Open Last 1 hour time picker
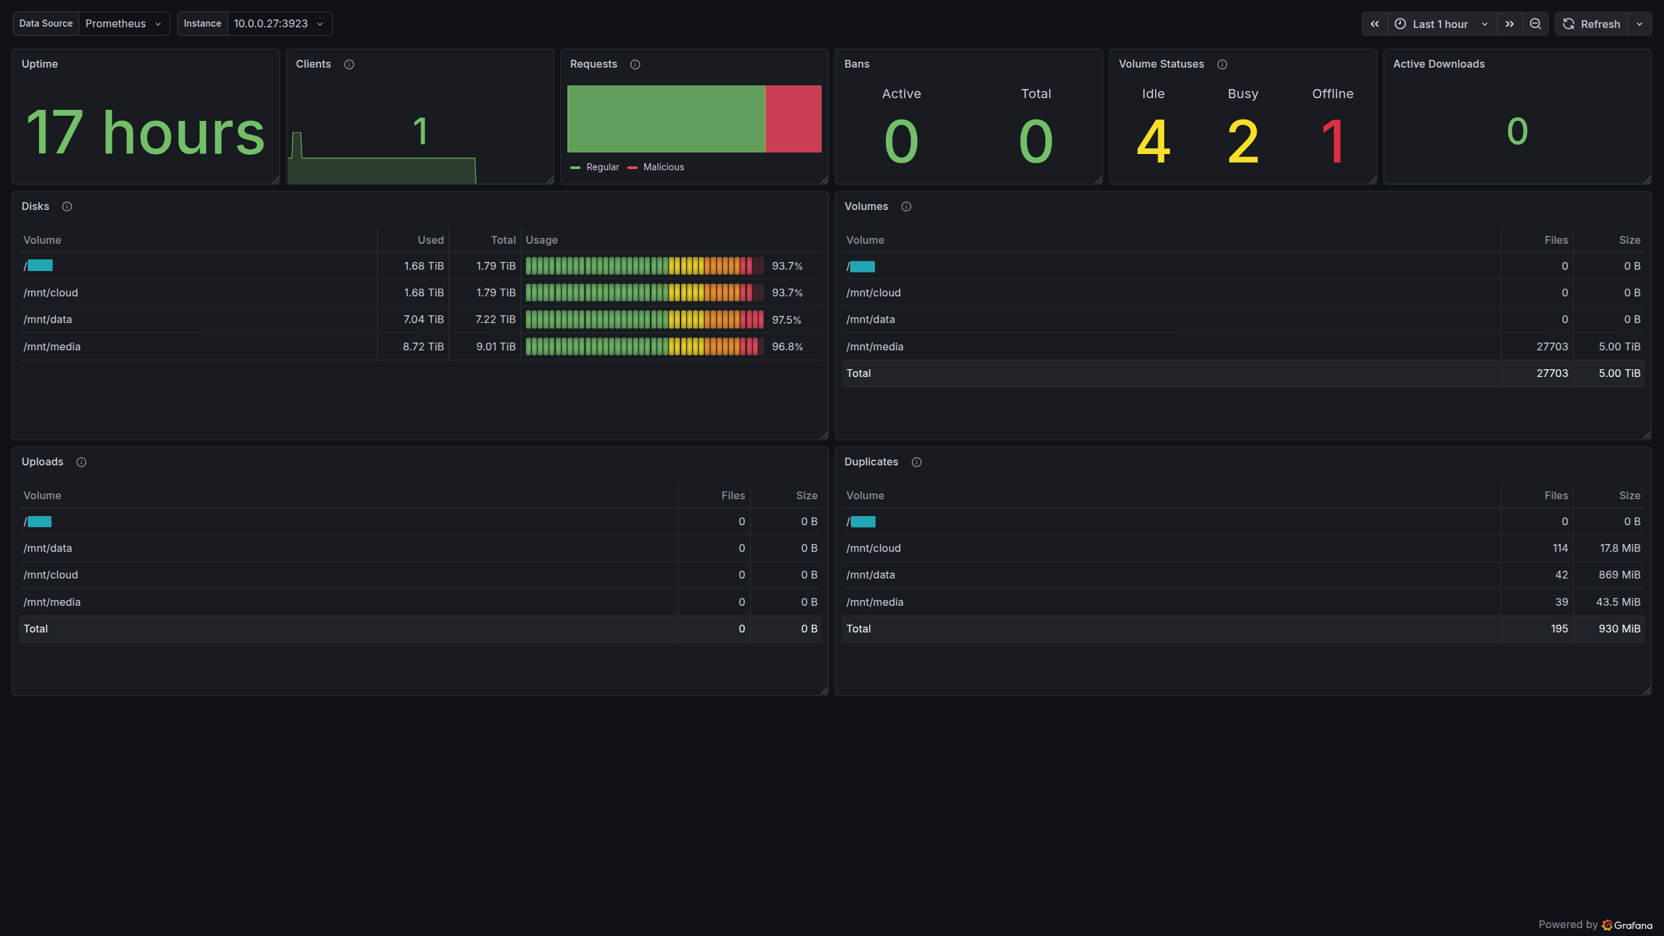1664x936 pixels. (x=1442, y=24)
